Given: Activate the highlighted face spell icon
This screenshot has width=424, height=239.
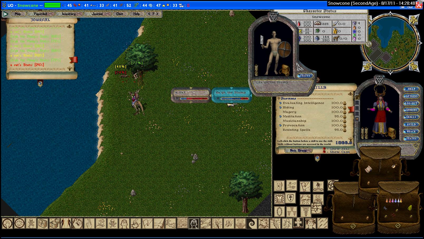Looking at the screenshot, I should point(194,224).
